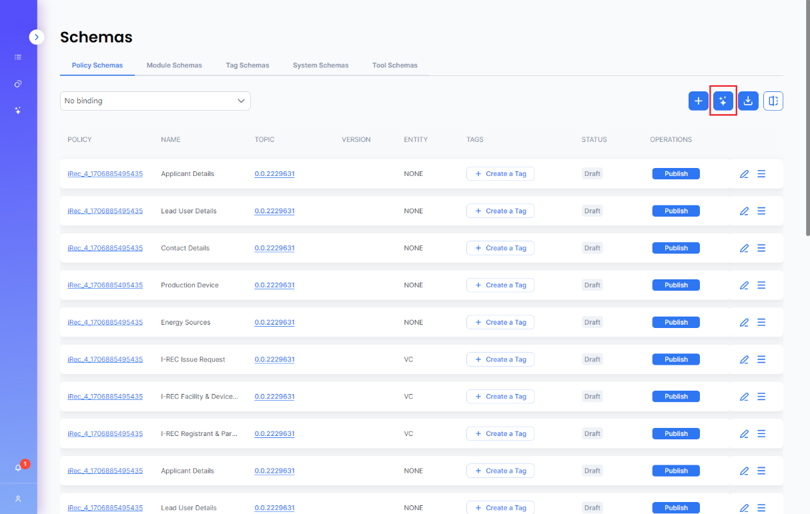Click edit pencil for Production Device row

pos(745,285)
